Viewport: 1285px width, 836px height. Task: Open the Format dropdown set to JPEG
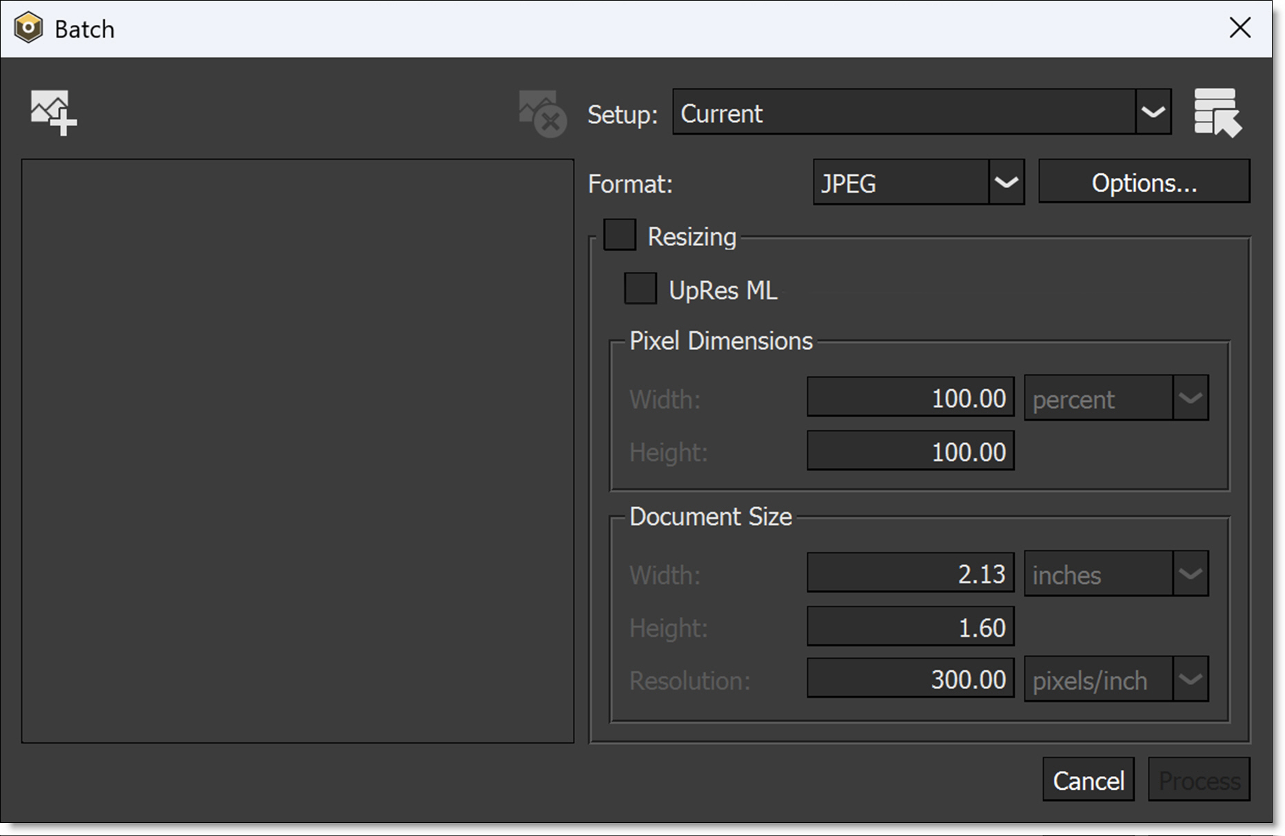pyautogui.click(x=1006, y=183)
